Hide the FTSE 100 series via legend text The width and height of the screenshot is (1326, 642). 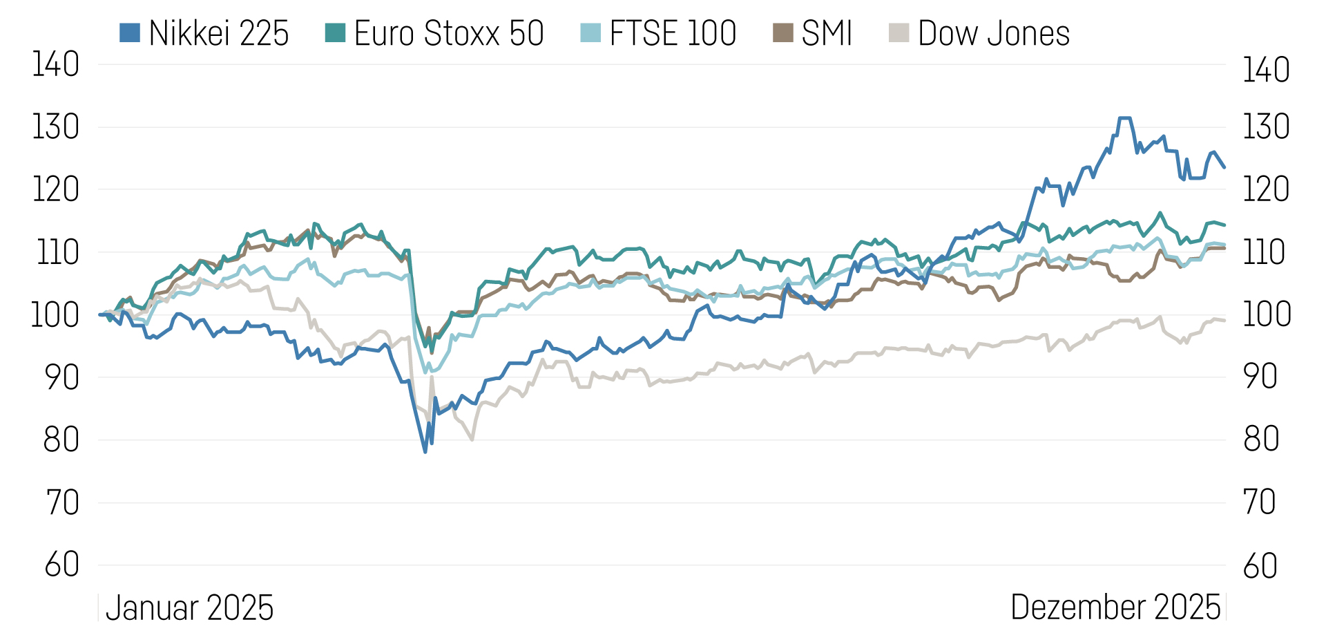coord(673,33)
